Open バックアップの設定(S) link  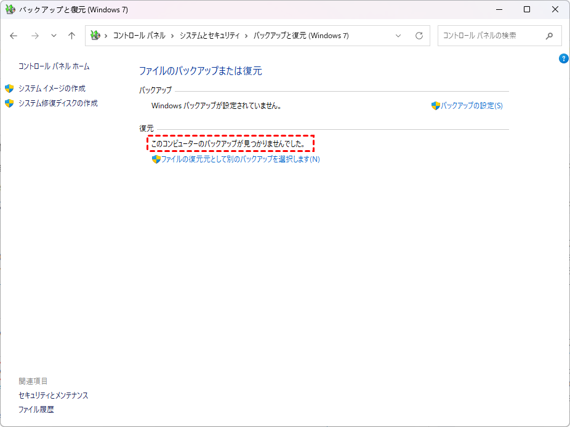pos(472,106)
